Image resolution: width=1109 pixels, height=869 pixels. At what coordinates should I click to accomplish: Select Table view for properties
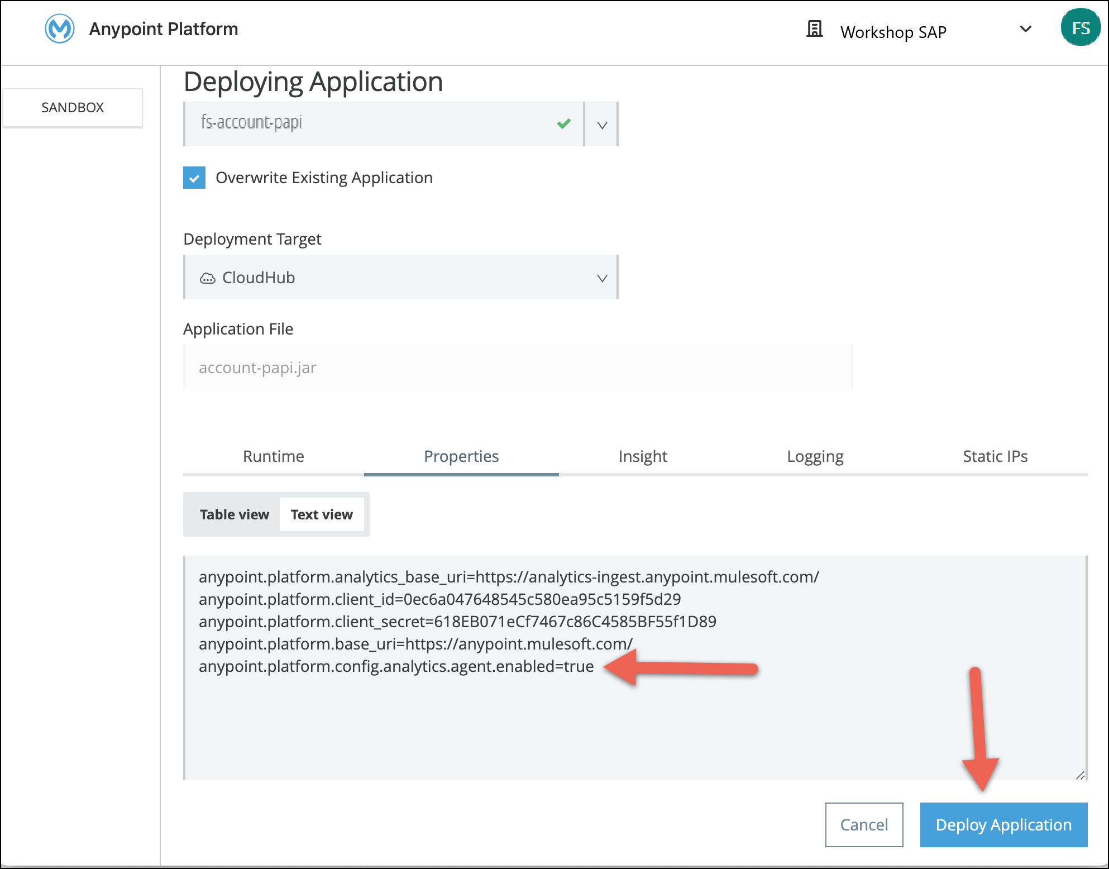click(x=235, y=514)
